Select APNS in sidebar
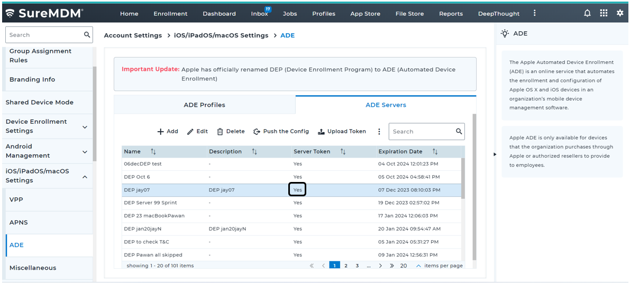The image size is (630, 283). [49, 222]
